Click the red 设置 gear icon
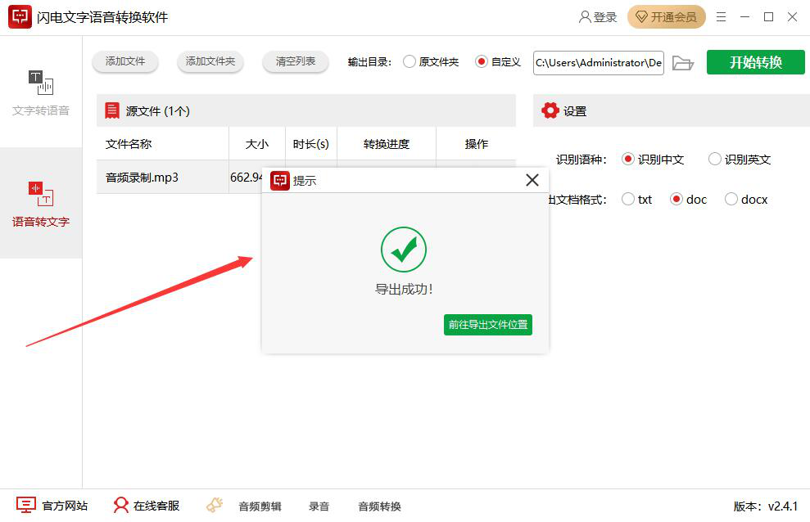 pos(550,110)
